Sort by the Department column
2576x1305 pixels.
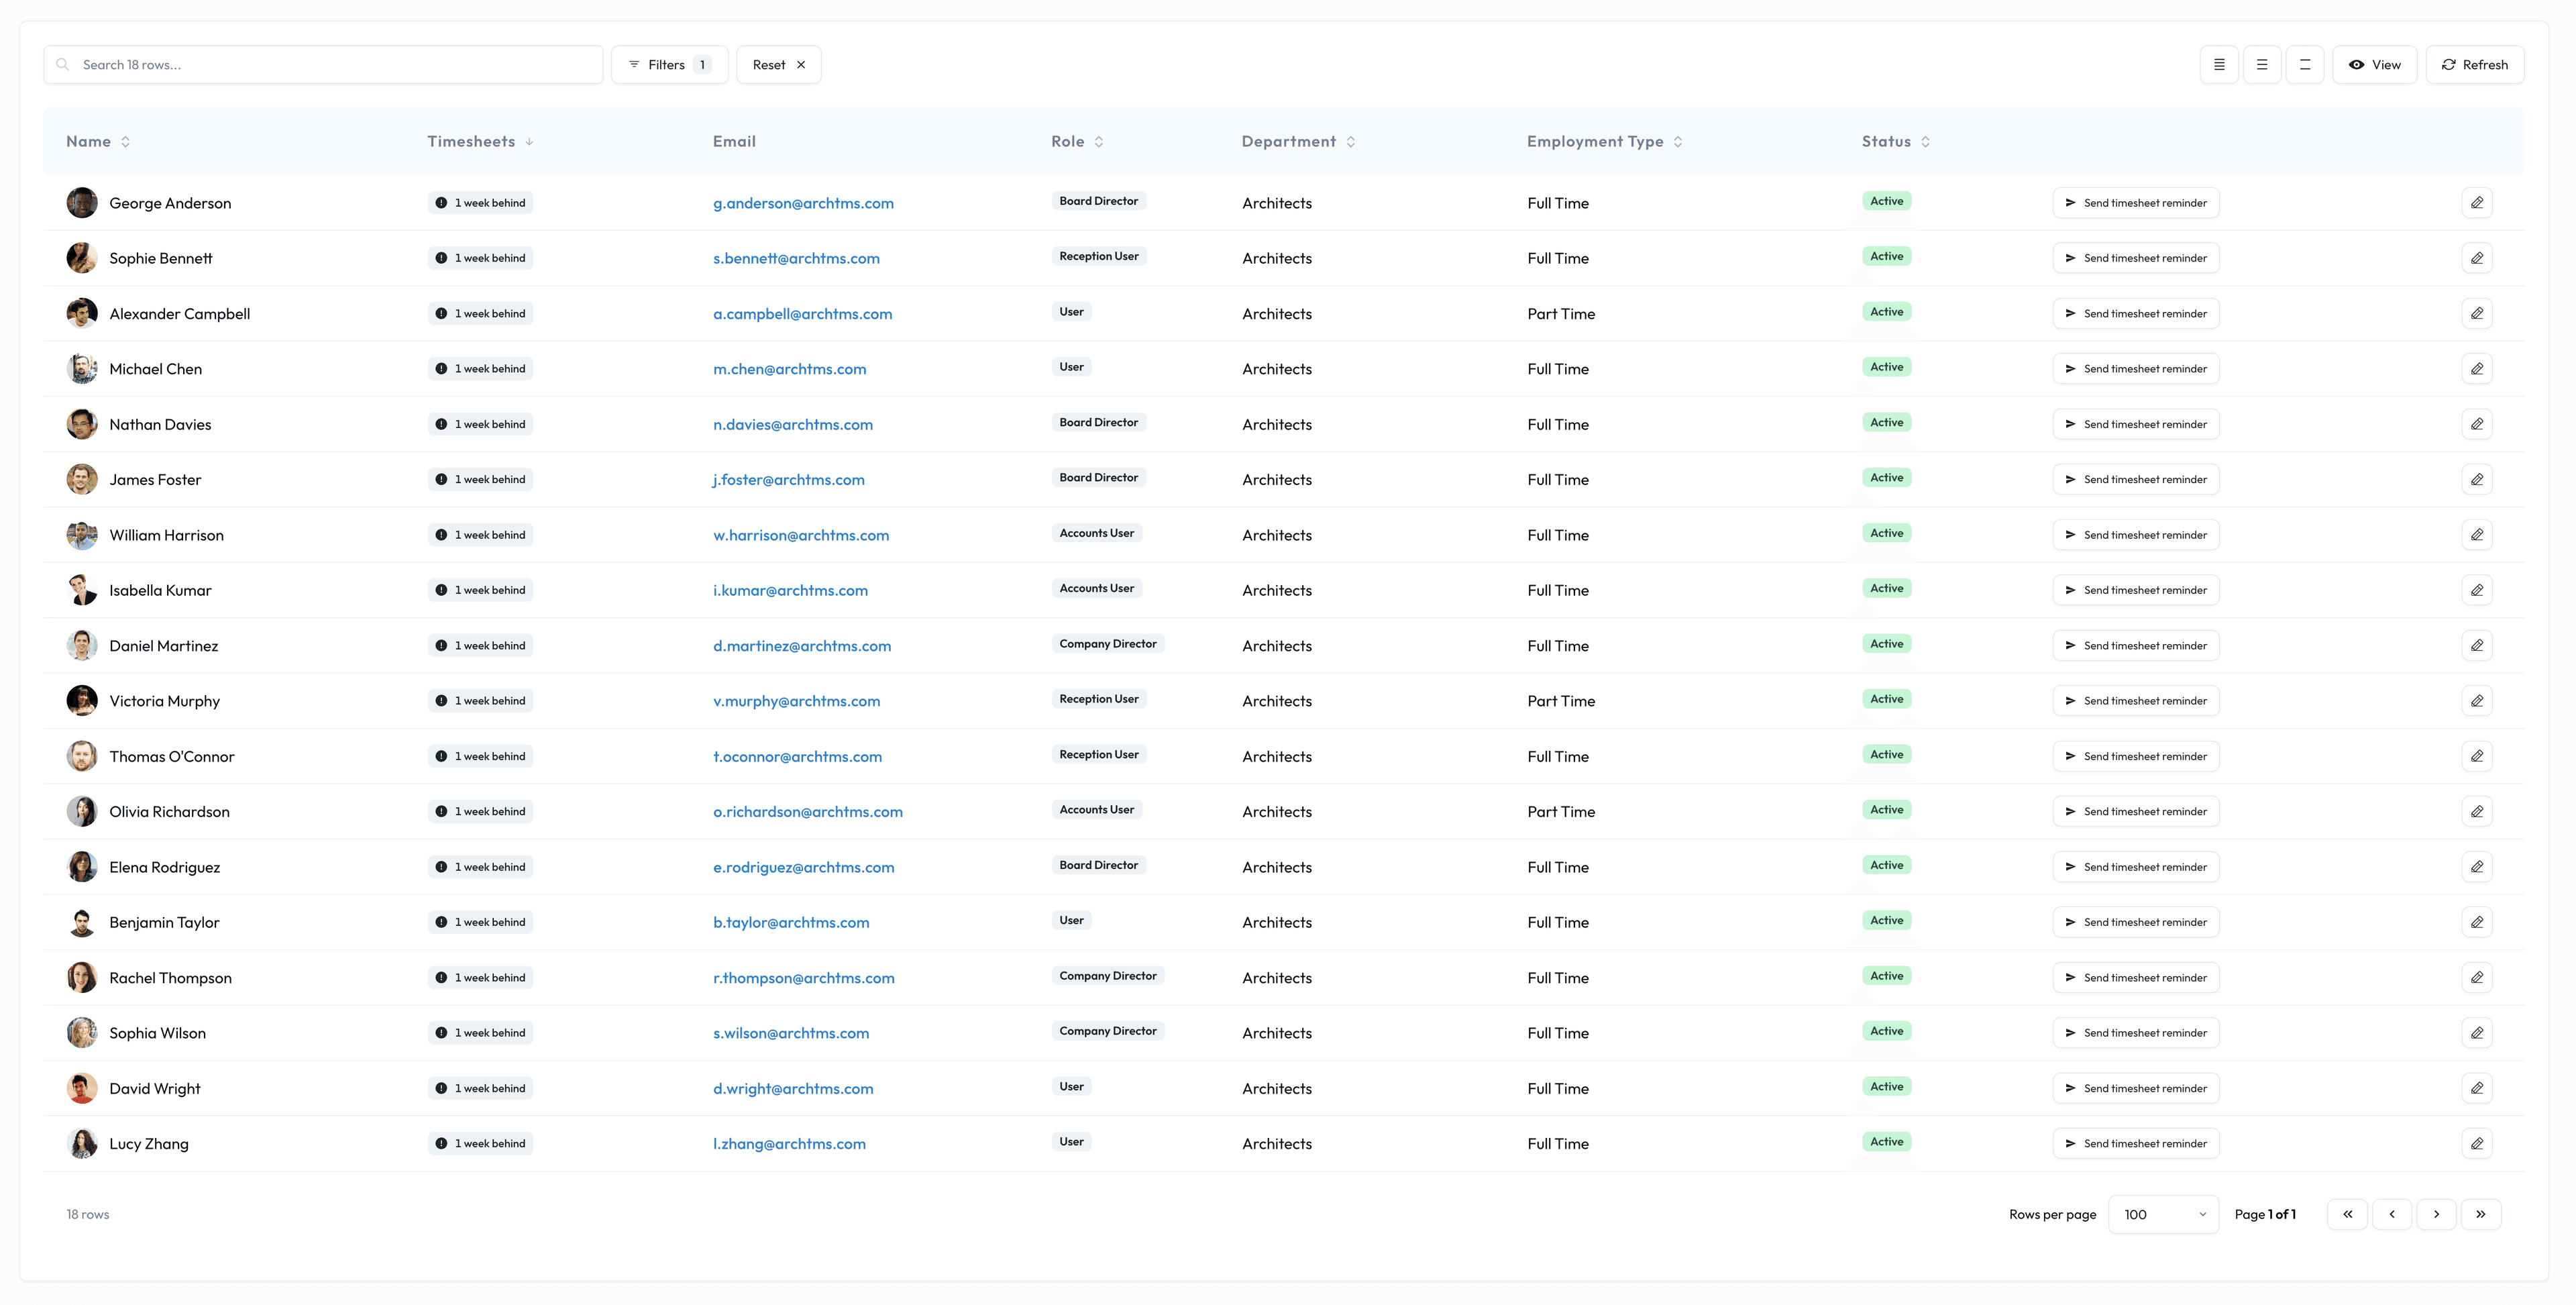(x=1298, y=142)
